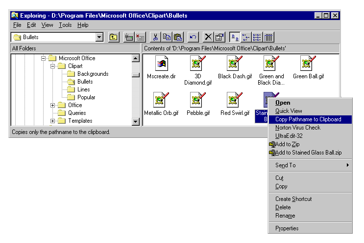Select the Pebble.gif file icon
Viewport: 364px width, 243px height.
198,100
